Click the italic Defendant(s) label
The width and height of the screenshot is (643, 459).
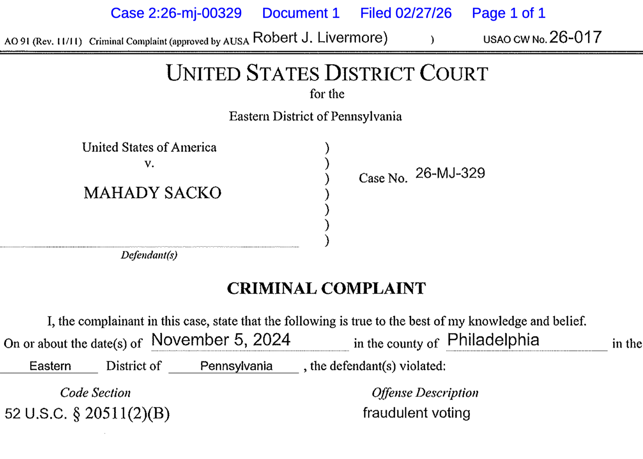pyautogui.click(x=149, y=255)
